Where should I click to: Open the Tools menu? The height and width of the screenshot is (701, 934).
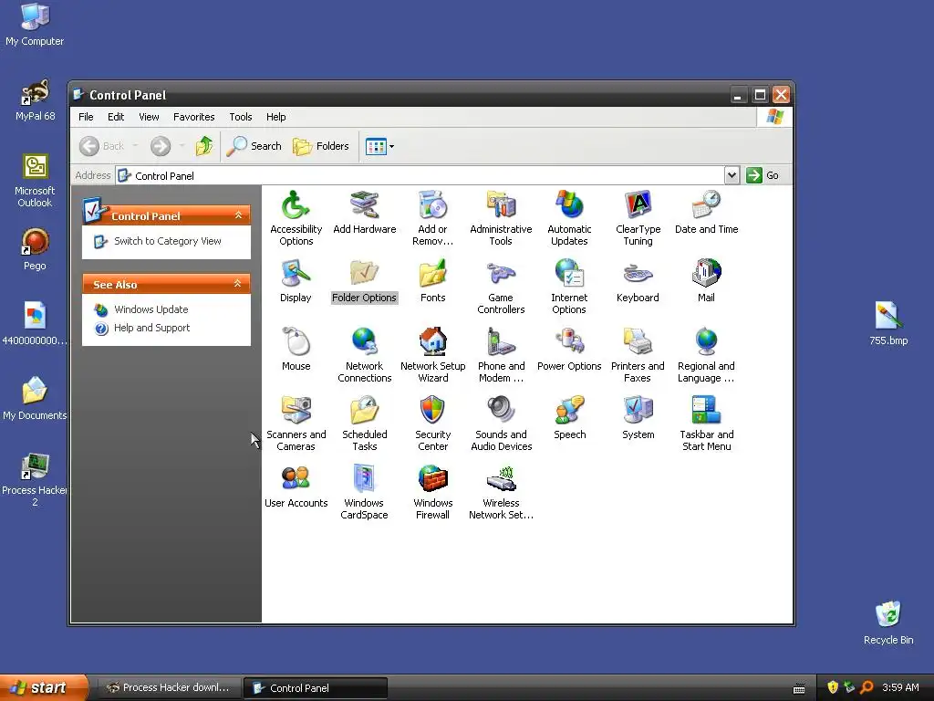[241, 117]
